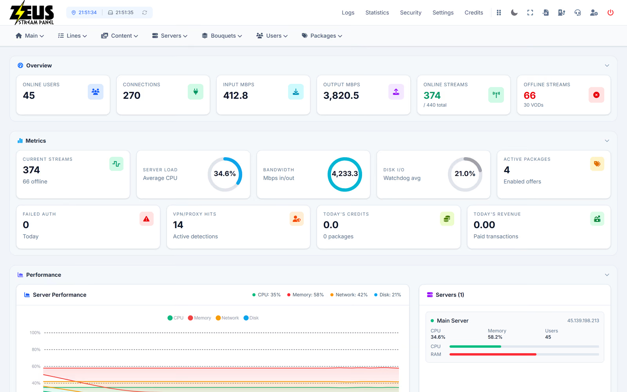Open the apps grid icon

tap(498, 13)
